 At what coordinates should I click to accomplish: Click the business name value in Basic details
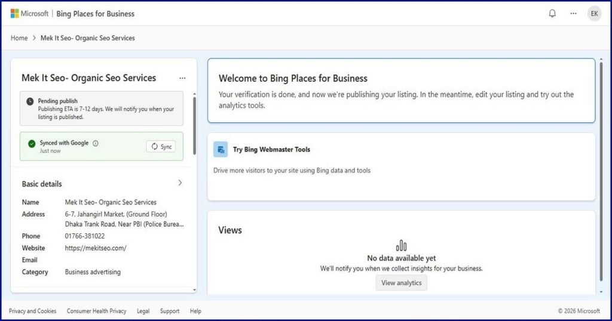click(111, 202)
